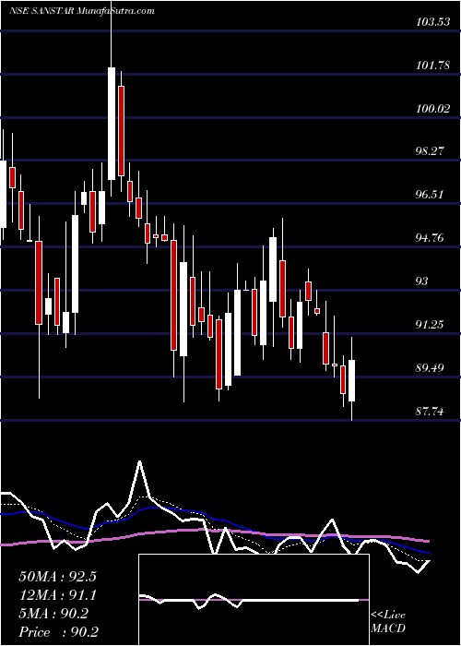
Task: Click the NSE SANSTAR MunafaSutra.com title text
Action: 81,10
